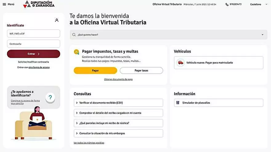This screenshot has width=271, height=152.
Task: Expand '¿Qué parcelas incluye mi recibo de rústica?'
Action: [119, 123]
